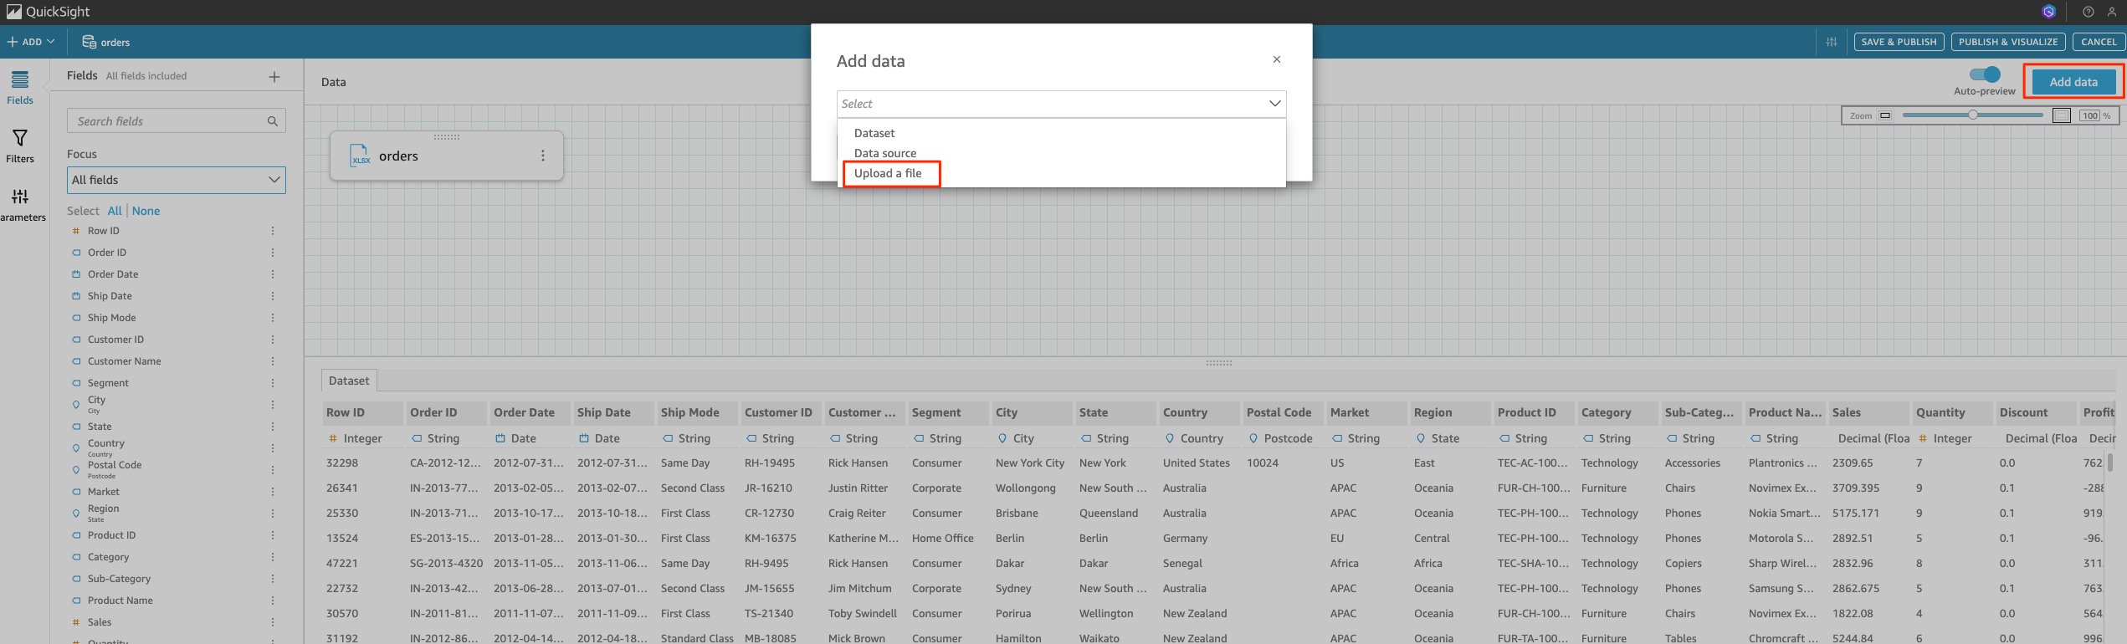Click the zoom-to-fit icon beside Zoom label
The width and height of the screenshot is (2127, 644).
point(1885,115)
